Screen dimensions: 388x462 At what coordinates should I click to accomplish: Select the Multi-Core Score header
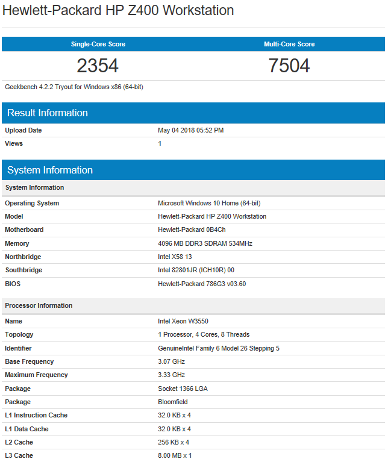289,44
